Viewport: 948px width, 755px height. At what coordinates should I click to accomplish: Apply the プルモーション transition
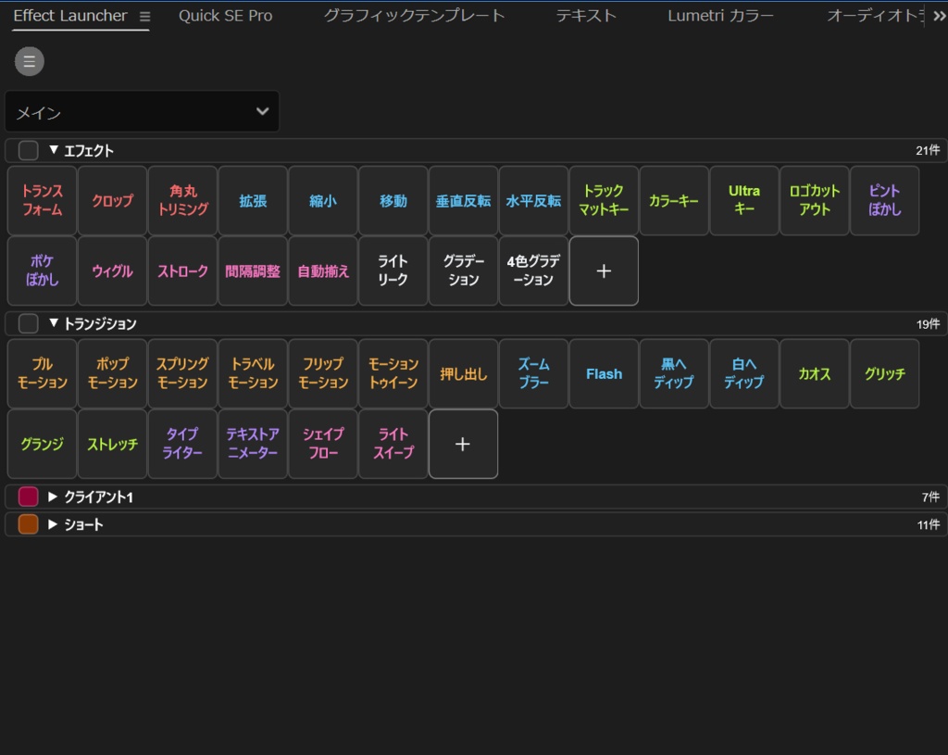coord(43,373)
